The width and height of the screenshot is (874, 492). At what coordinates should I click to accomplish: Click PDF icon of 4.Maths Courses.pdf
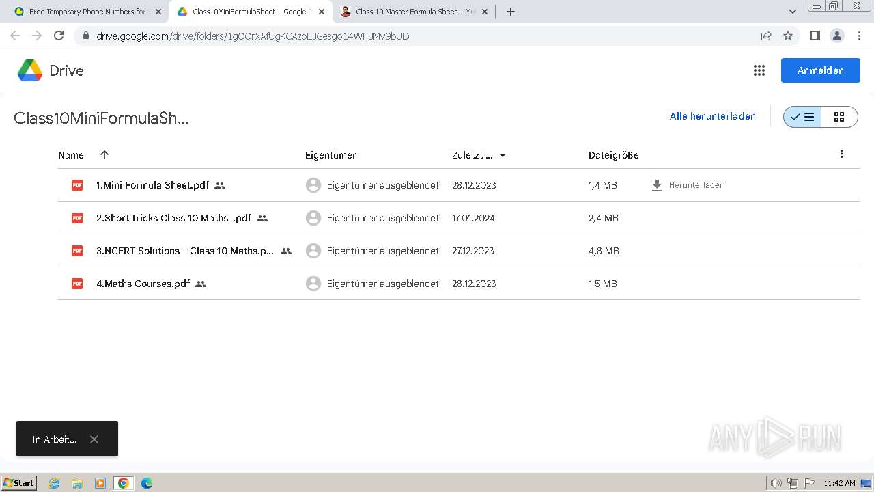coord(77,284)
